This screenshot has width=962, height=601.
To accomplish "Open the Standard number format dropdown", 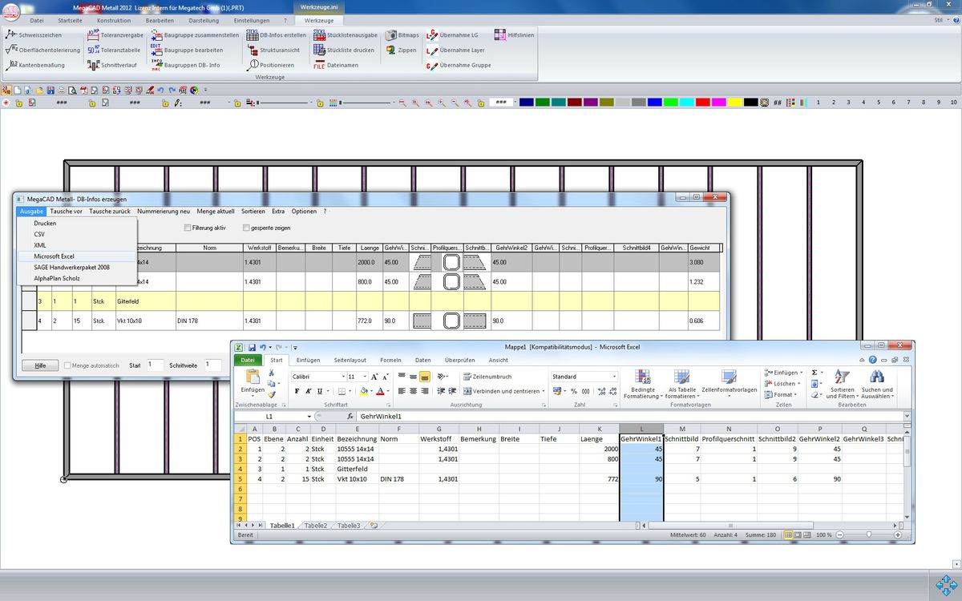I will click(x=614, y=377).
